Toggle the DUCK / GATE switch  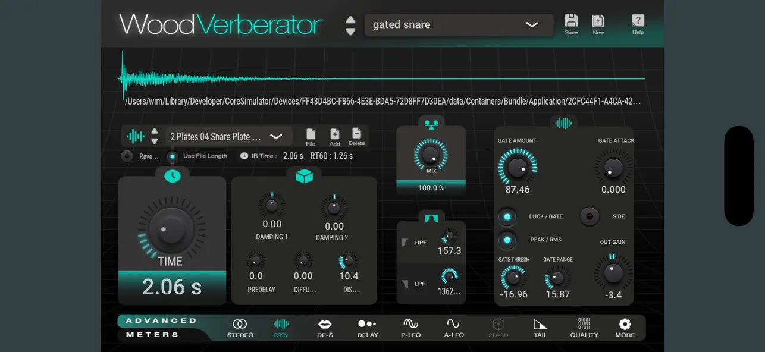(507, 217)
